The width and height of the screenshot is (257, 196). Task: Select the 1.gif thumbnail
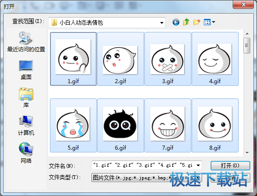tap(73, 57)
